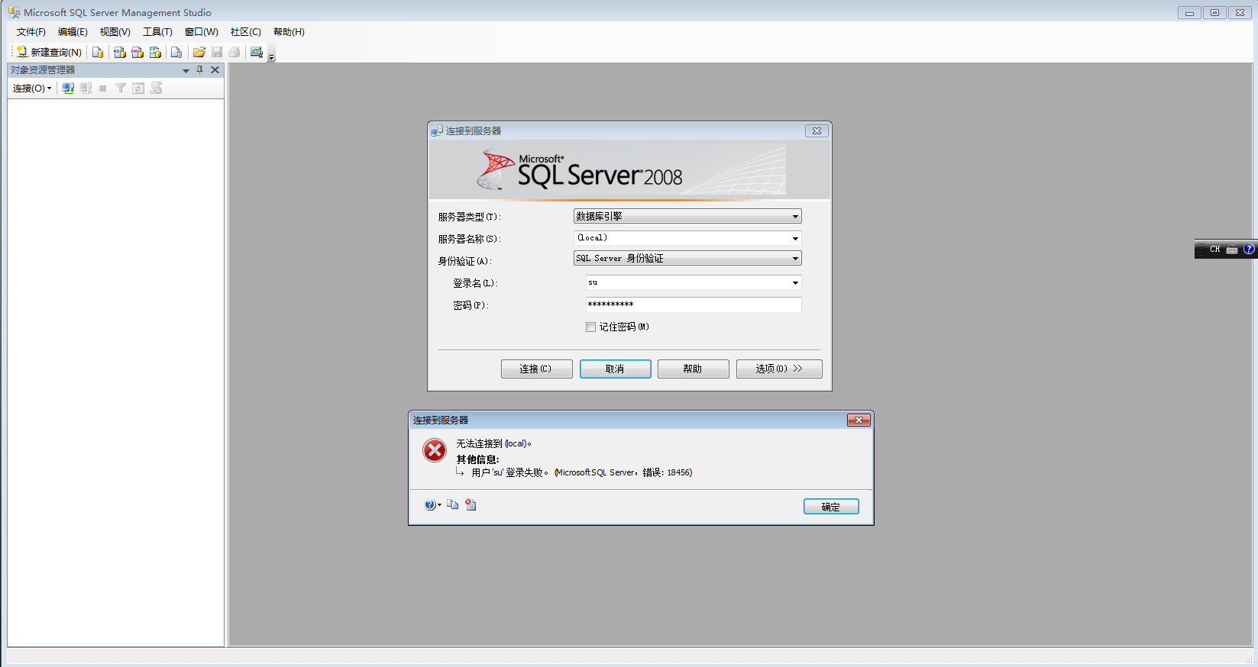Open the Activity Monitor toolbar icon
Image resolution: width=1258 pixels, height=667 pixels.
(x=257, y=52)
